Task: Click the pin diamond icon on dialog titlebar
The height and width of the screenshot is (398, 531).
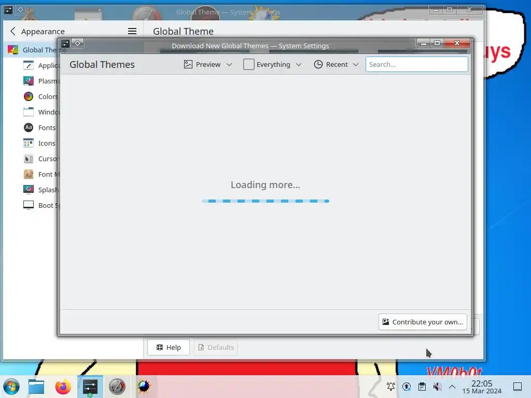Action: click(x=78, y=44)
